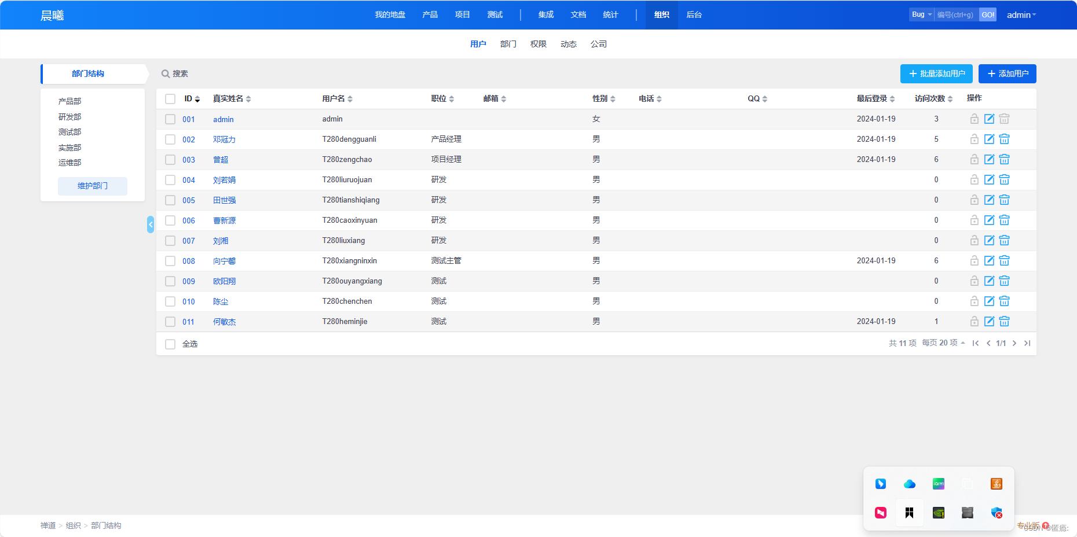Click the search magnifier icon
Image resolution: width=1077 pixels, height=537 pixels.
tap(166, 73)
